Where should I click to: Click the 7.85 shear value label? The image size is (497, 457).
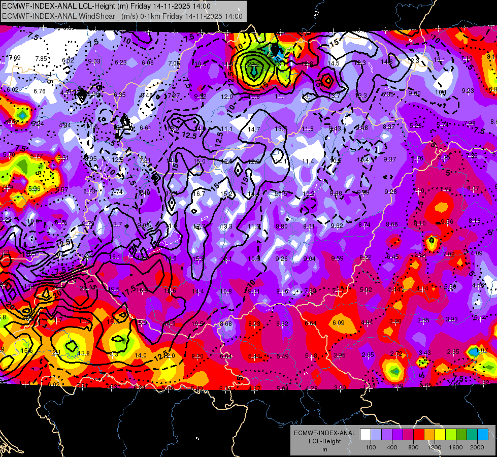[x=41, y=59]
